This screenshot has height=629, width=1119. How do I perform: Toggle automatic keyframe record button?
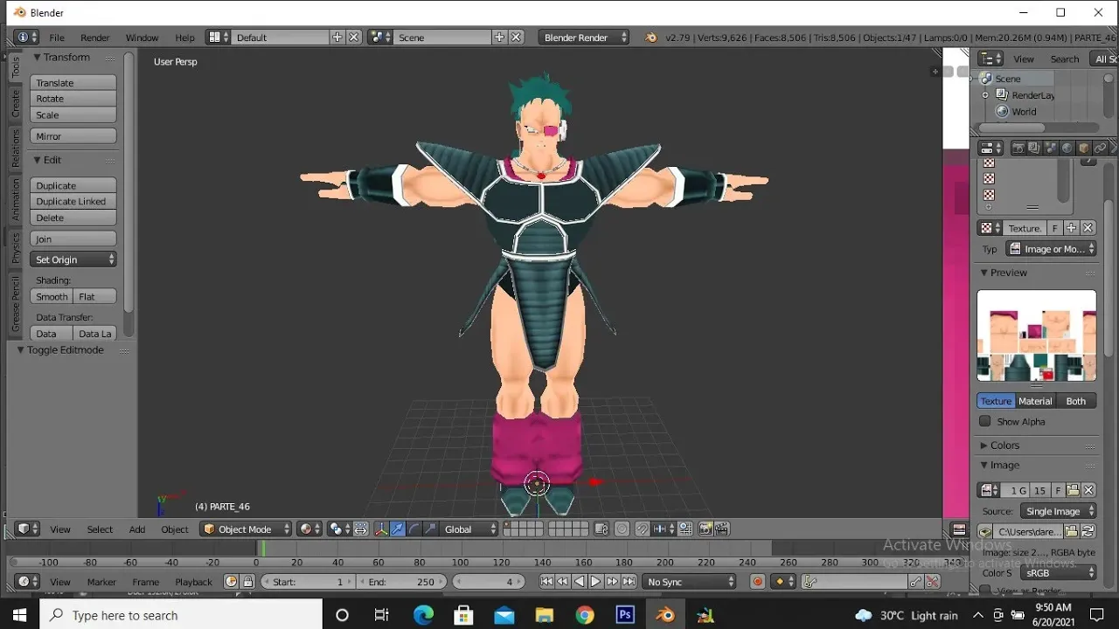tap(758, 582)
